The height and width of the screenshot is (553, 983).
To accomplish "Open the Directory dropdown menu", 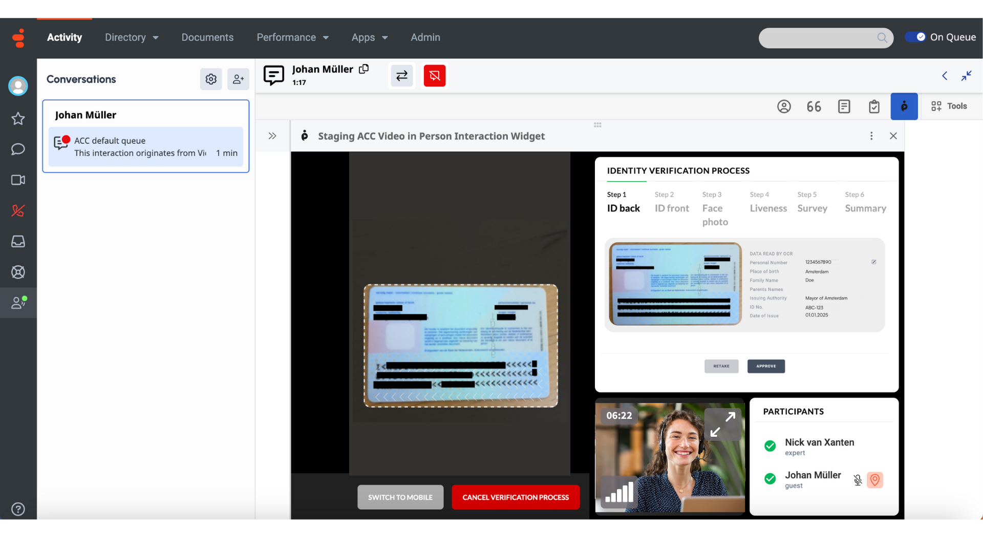I will pos(132,37).
